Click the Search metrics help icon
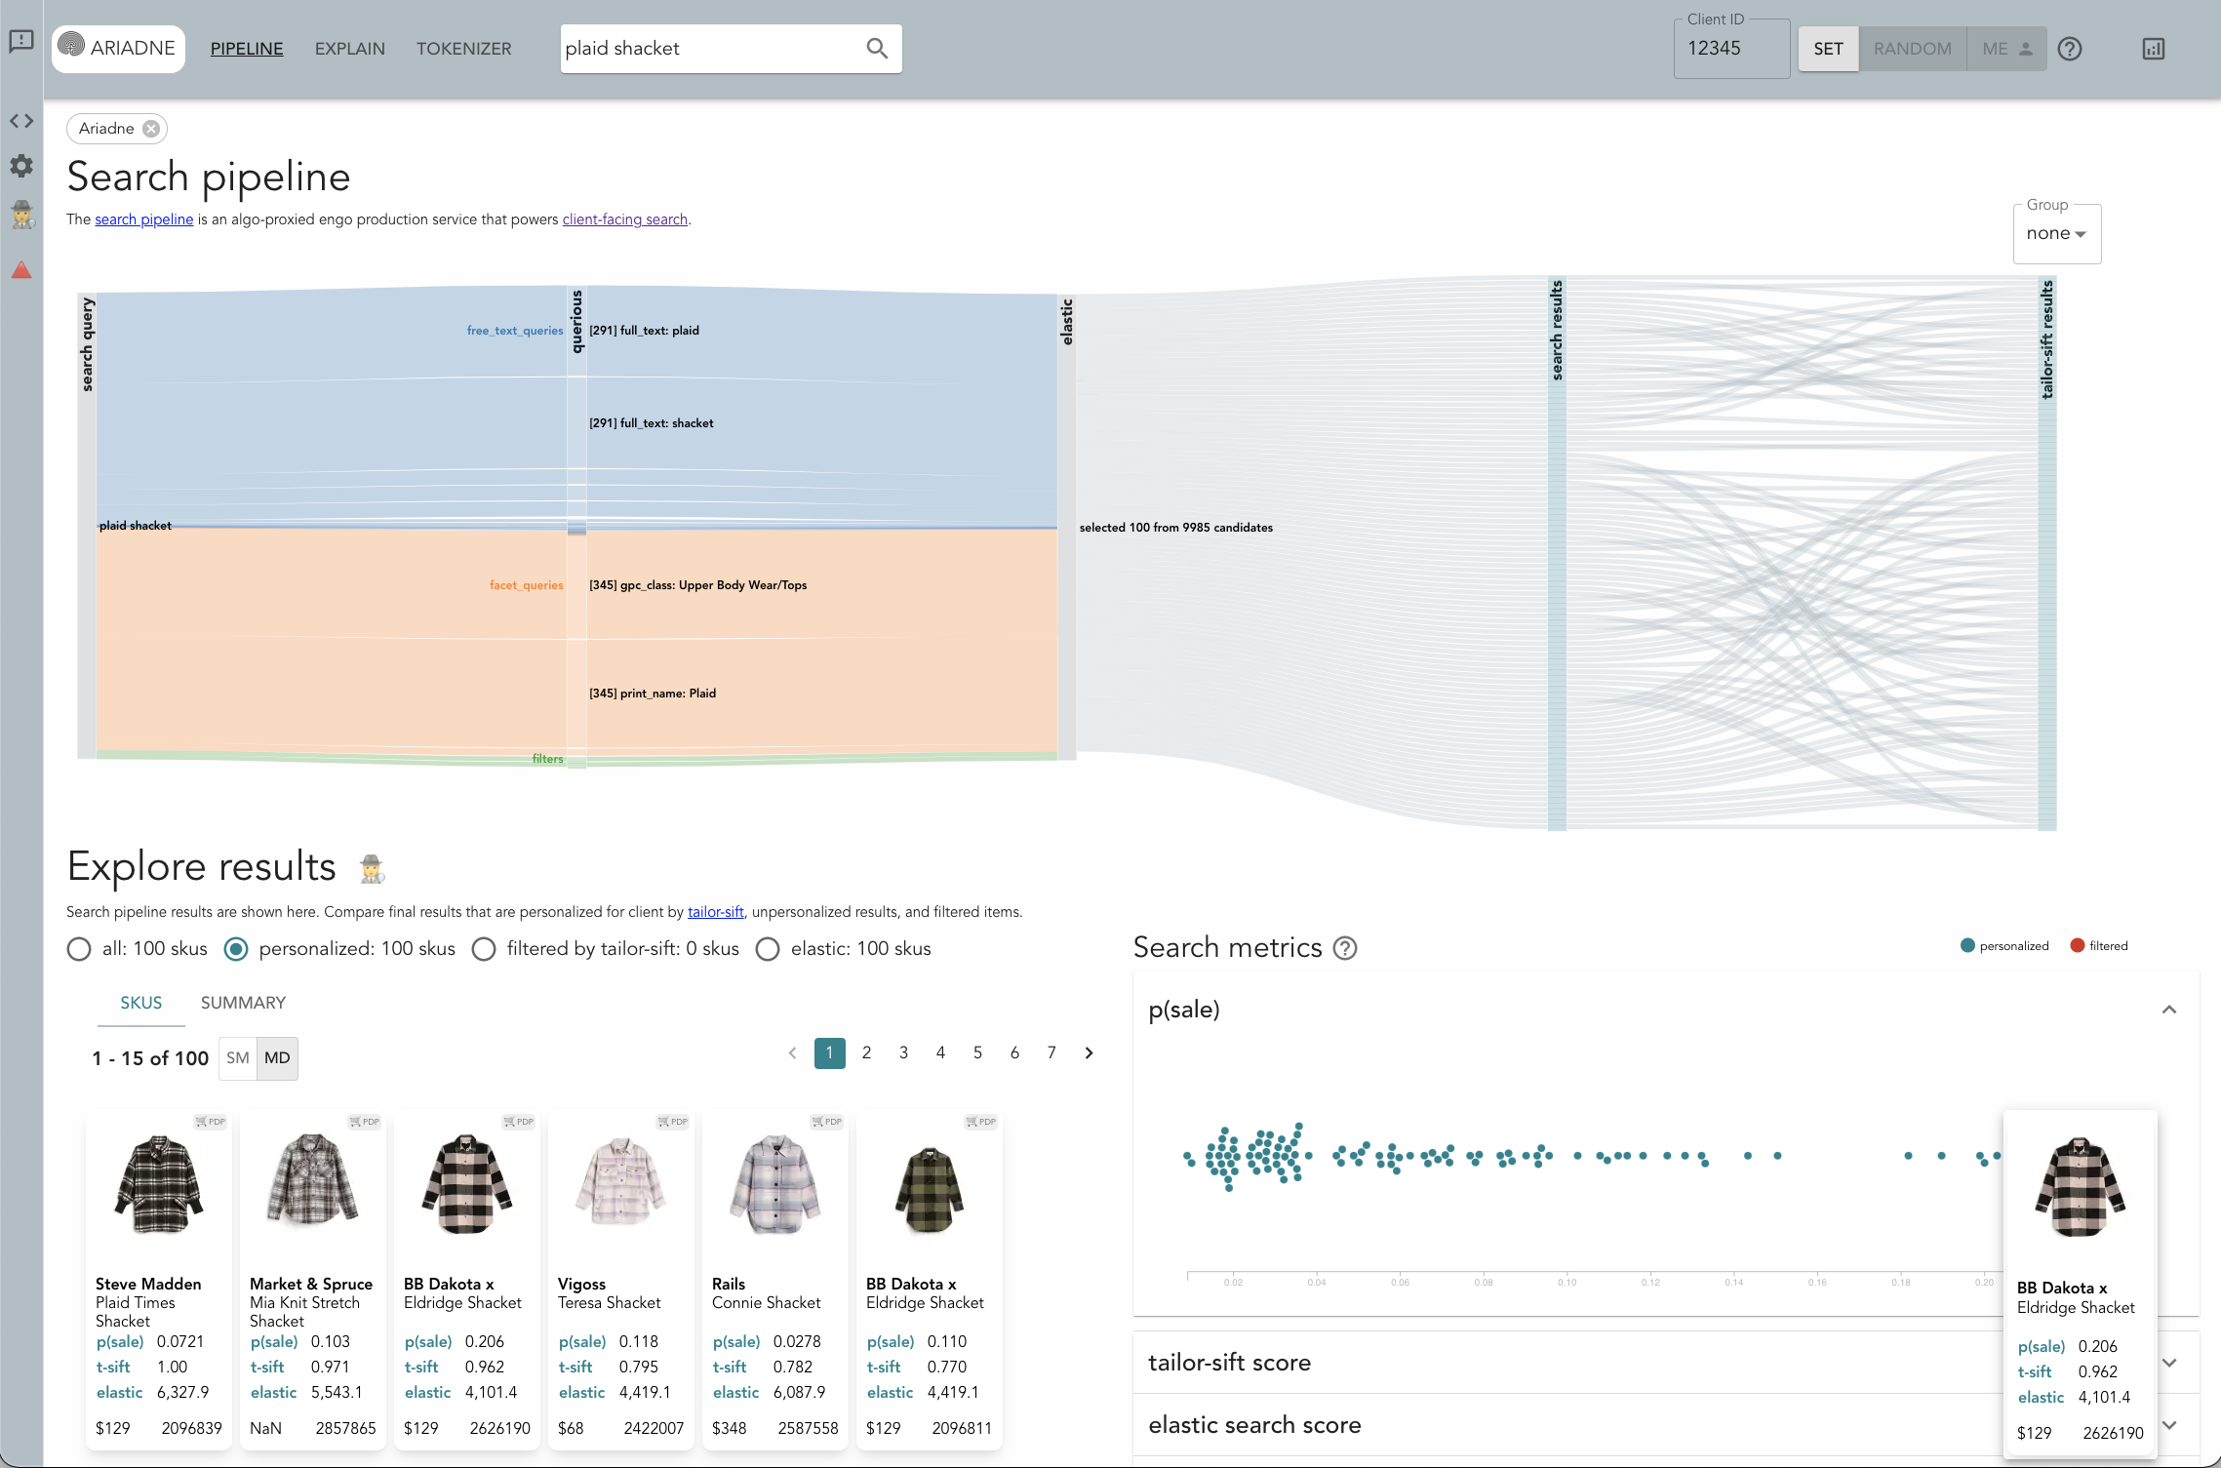2221x1468 pixels. [x=1345, y=948]
